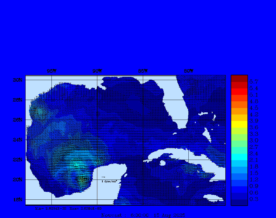Click the cyan band in the color scale
276x218 pixels.
(x=239, y=157)
